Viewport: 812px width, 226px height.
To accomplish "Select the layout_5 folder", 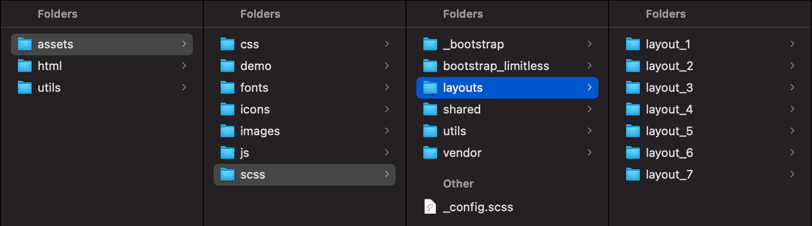I will [x=669, y=131].
